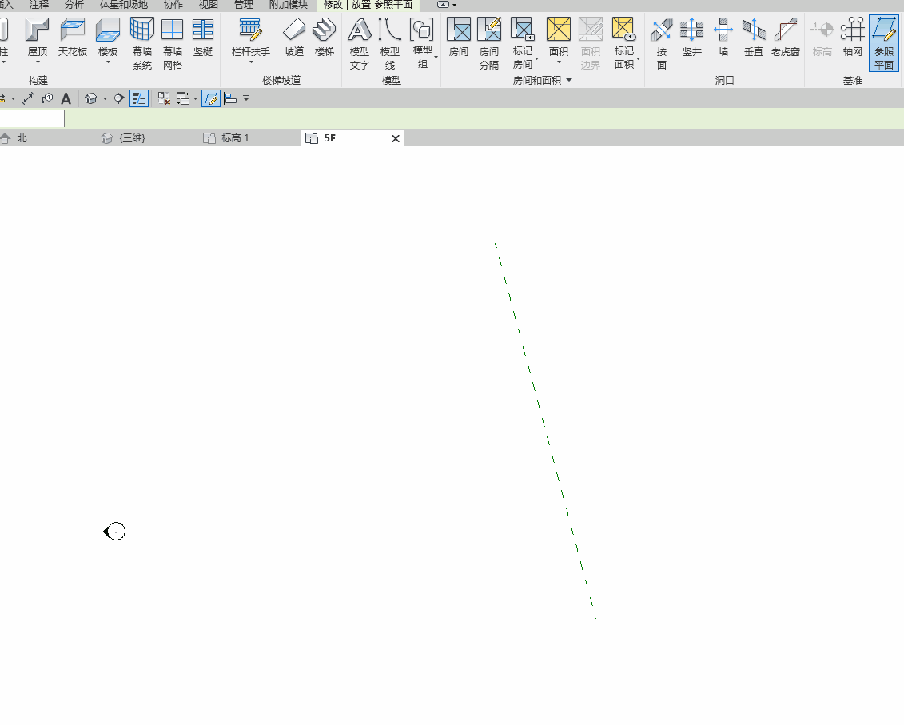Switch to the 北 elevation view tab
This screenshot has width=904, height=725.
22,138
